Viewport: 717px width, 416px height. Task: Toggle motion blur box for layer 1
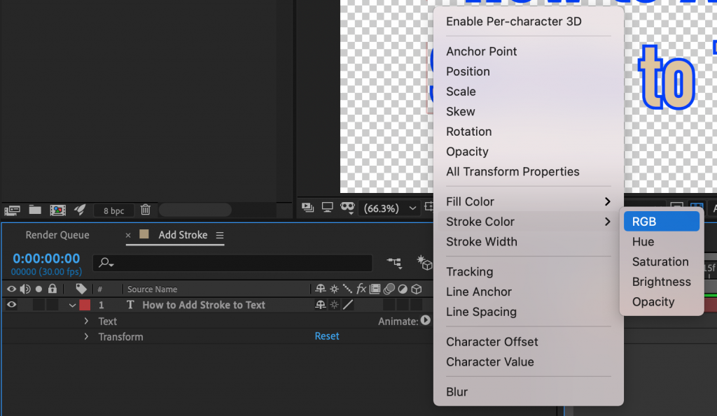pyautogui.click(x=389, y=305)
